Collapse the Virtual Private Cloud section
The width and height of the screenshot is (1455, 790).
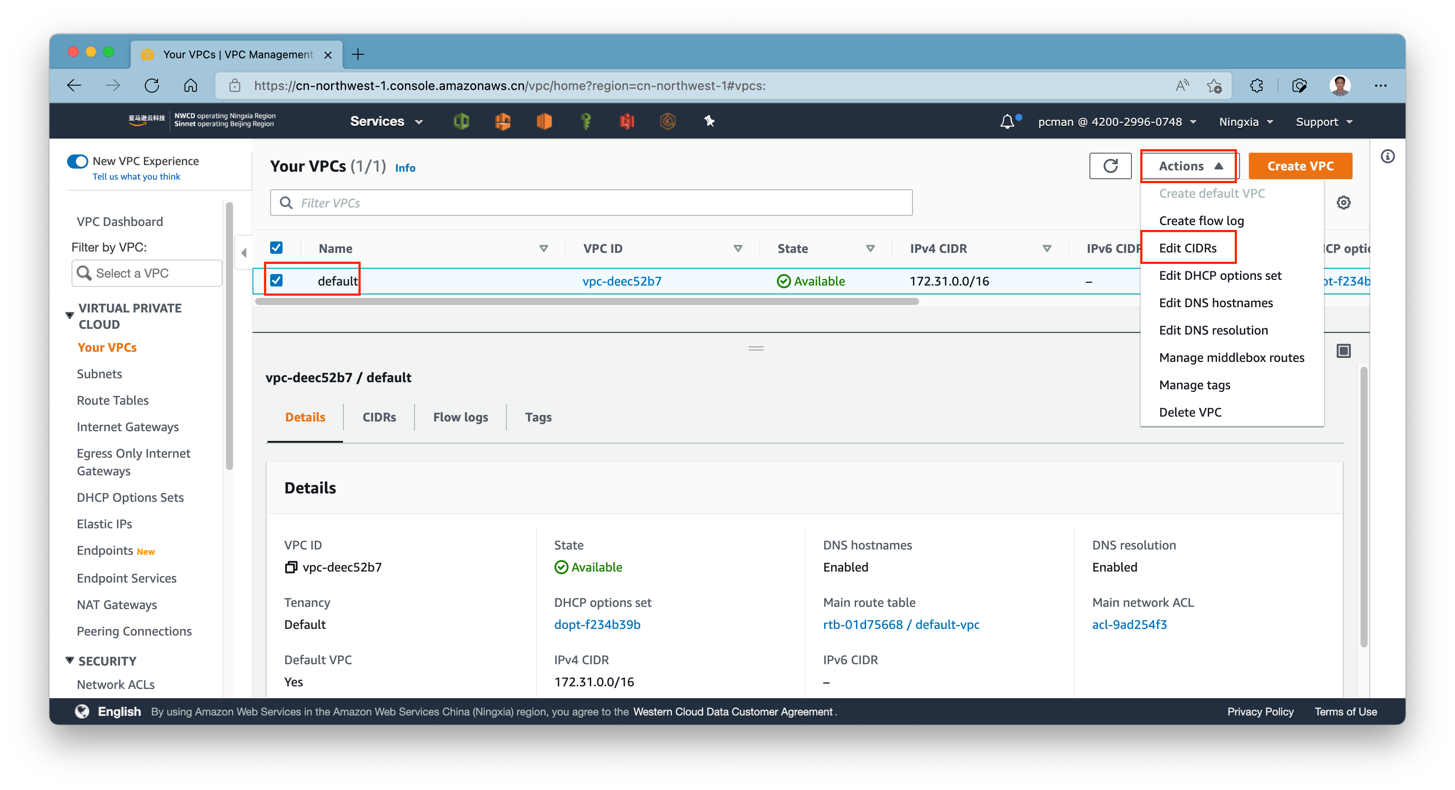69,315
